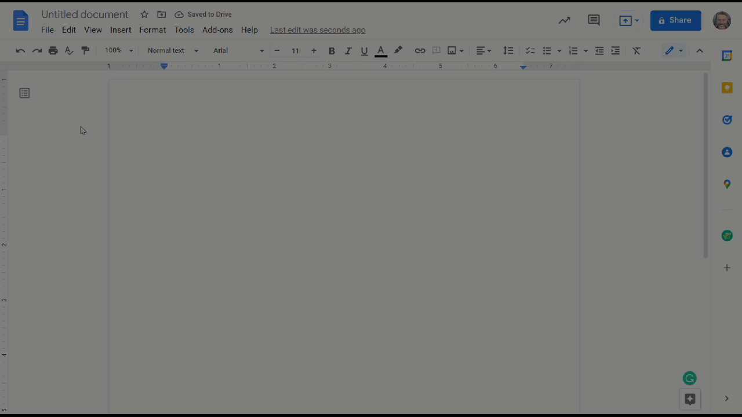The image size is (742, 417).
Task: Click the Grammarly badge icon
Action: pyautogui.click(x=689, y=379)
